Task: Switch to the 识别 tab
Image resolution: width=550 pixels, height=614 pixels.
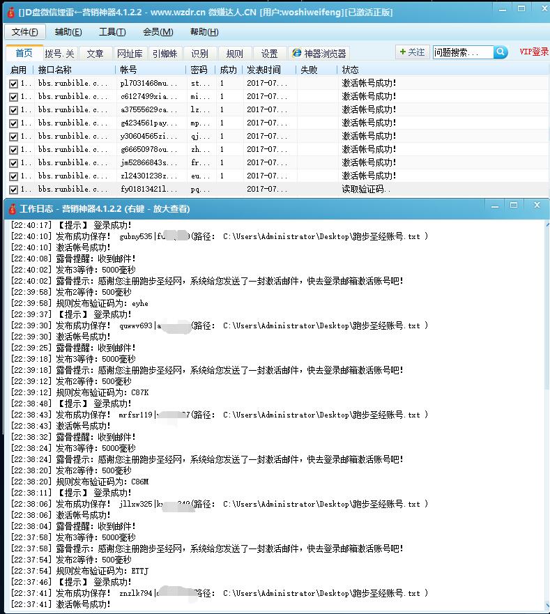Action: 199,54
